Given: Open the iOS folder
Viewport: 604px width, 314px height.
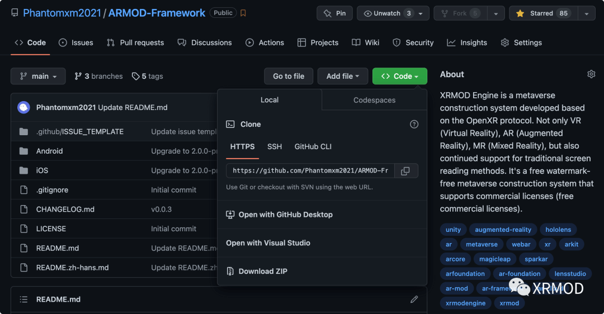Looking at the screenshot, I should point(42,170).
